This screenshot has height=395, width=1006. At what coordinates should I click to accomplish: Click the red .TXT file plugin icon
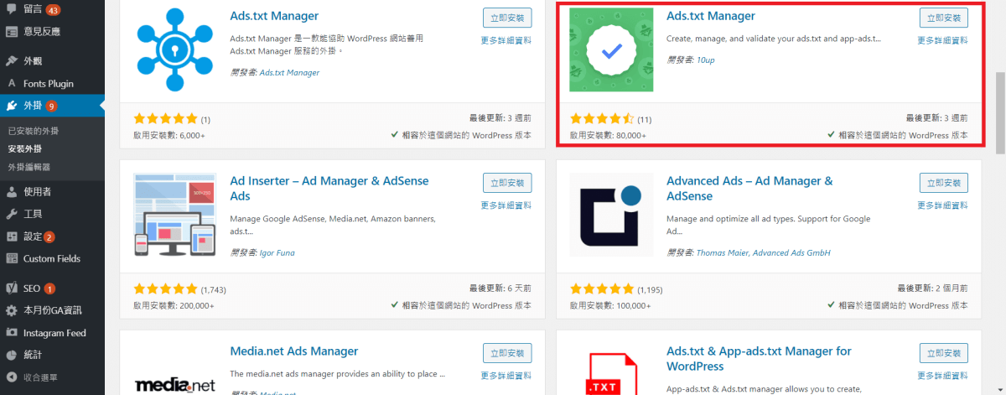pos(611,373)
